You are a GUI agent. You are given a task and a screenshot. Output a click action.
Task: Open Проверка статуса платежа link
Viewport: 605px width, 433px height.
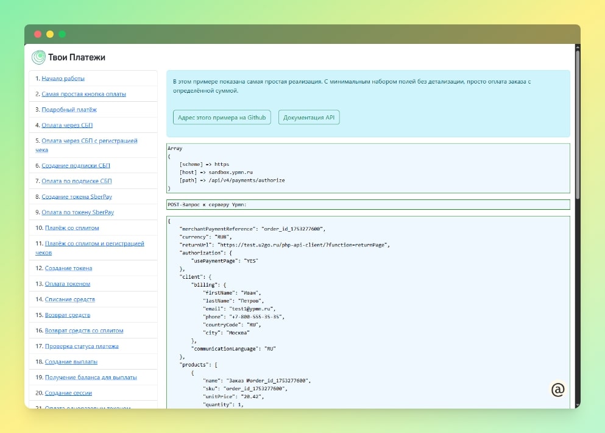(81, 346)
